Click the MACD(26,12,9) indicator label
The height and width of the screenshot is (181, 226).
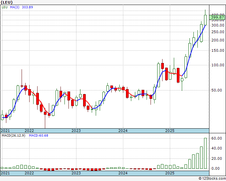(x=13, y=136)
